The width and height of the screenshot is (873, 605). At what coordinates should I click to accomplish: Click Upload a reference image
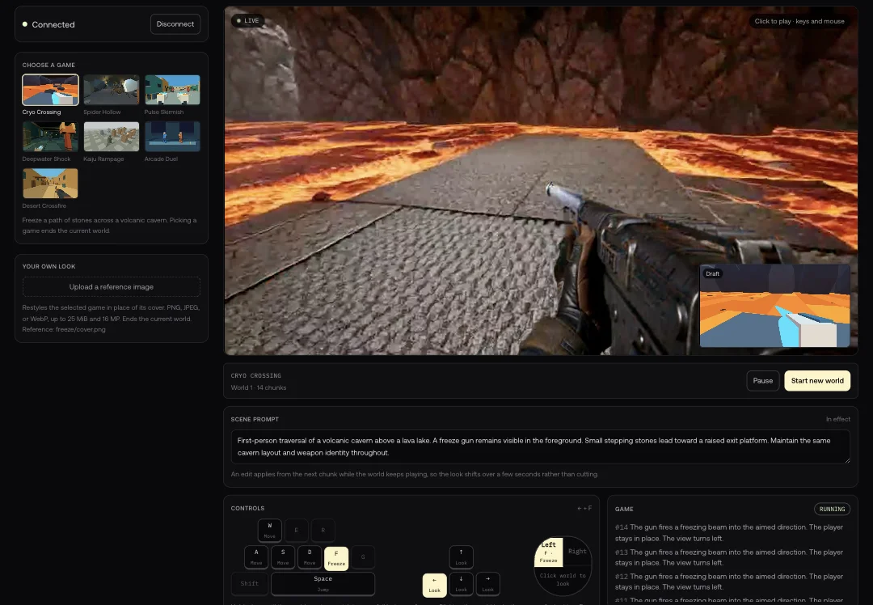click(x=112, y=287)
